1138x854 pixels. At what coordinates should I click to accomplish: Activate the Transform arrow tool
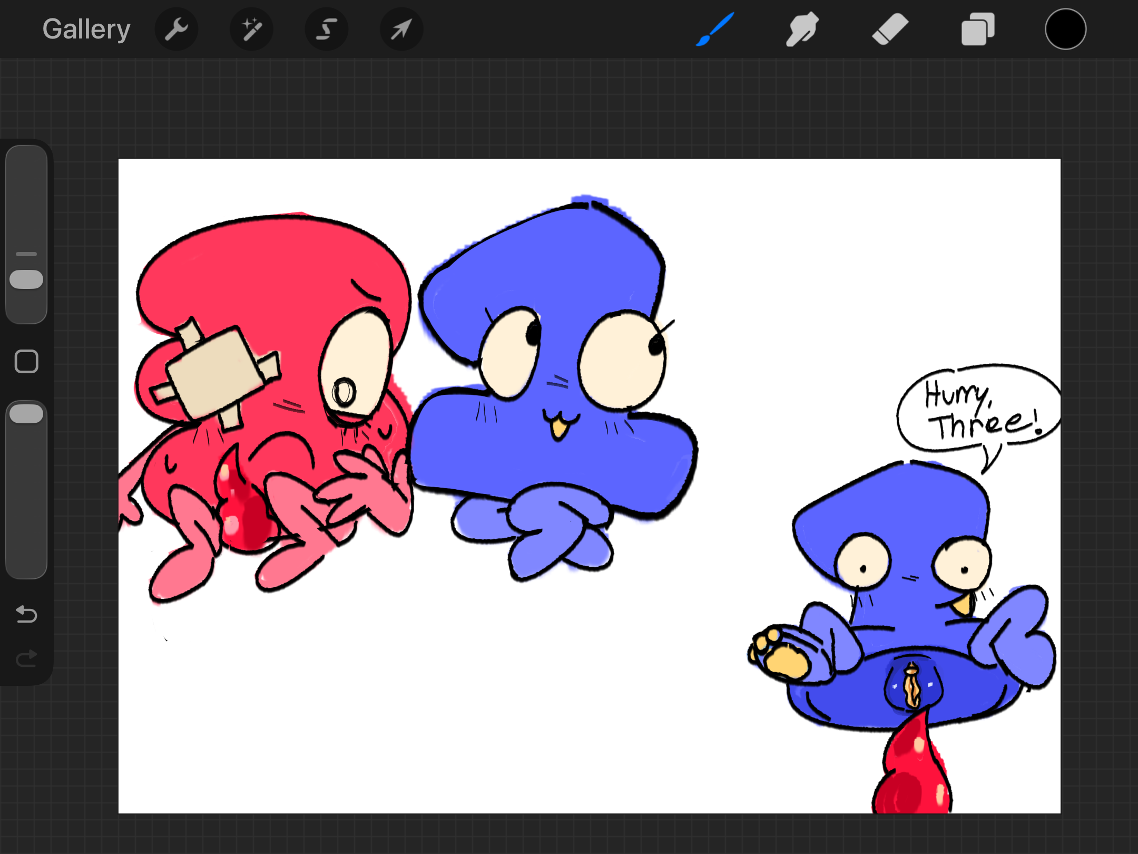coord(401,29)
